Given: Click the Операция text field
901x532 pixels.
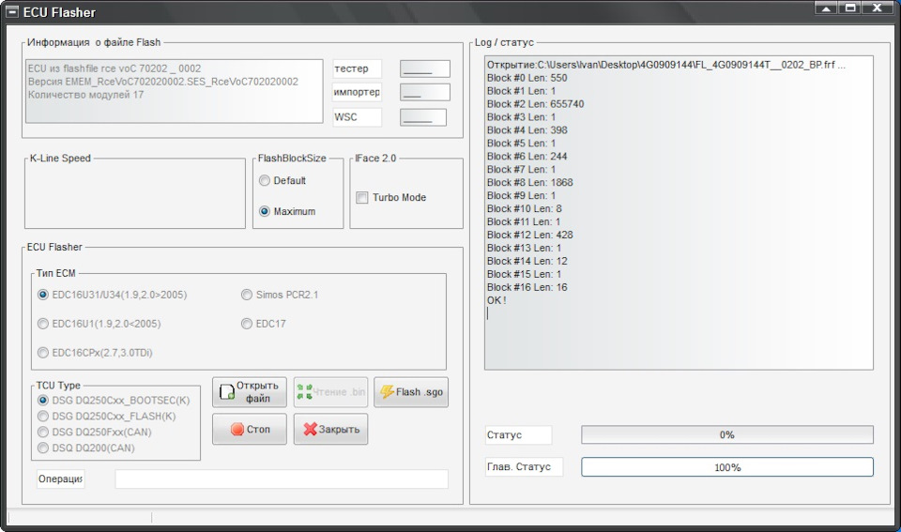Looking at the screenshot, I should 282,479.
